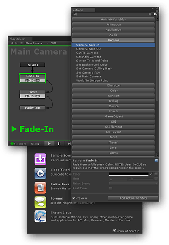This screenshot has width=169, height=245.
Task: Select the Wait state node
Action: pyautogui.click(x=33, y=92)
